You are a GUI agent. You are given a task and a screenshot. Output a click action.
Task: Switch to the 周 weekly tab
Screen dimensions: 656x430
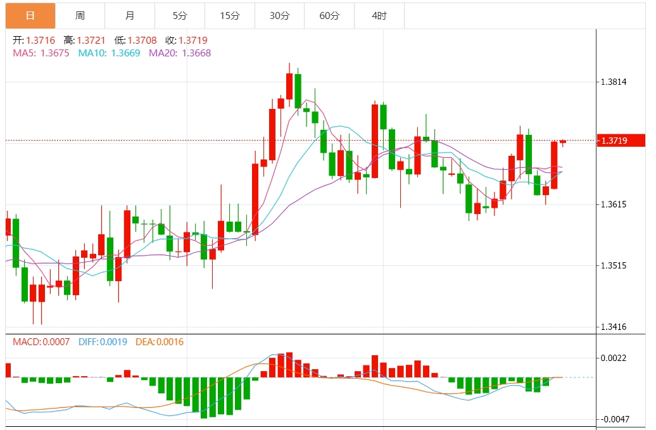click(80, 15)
